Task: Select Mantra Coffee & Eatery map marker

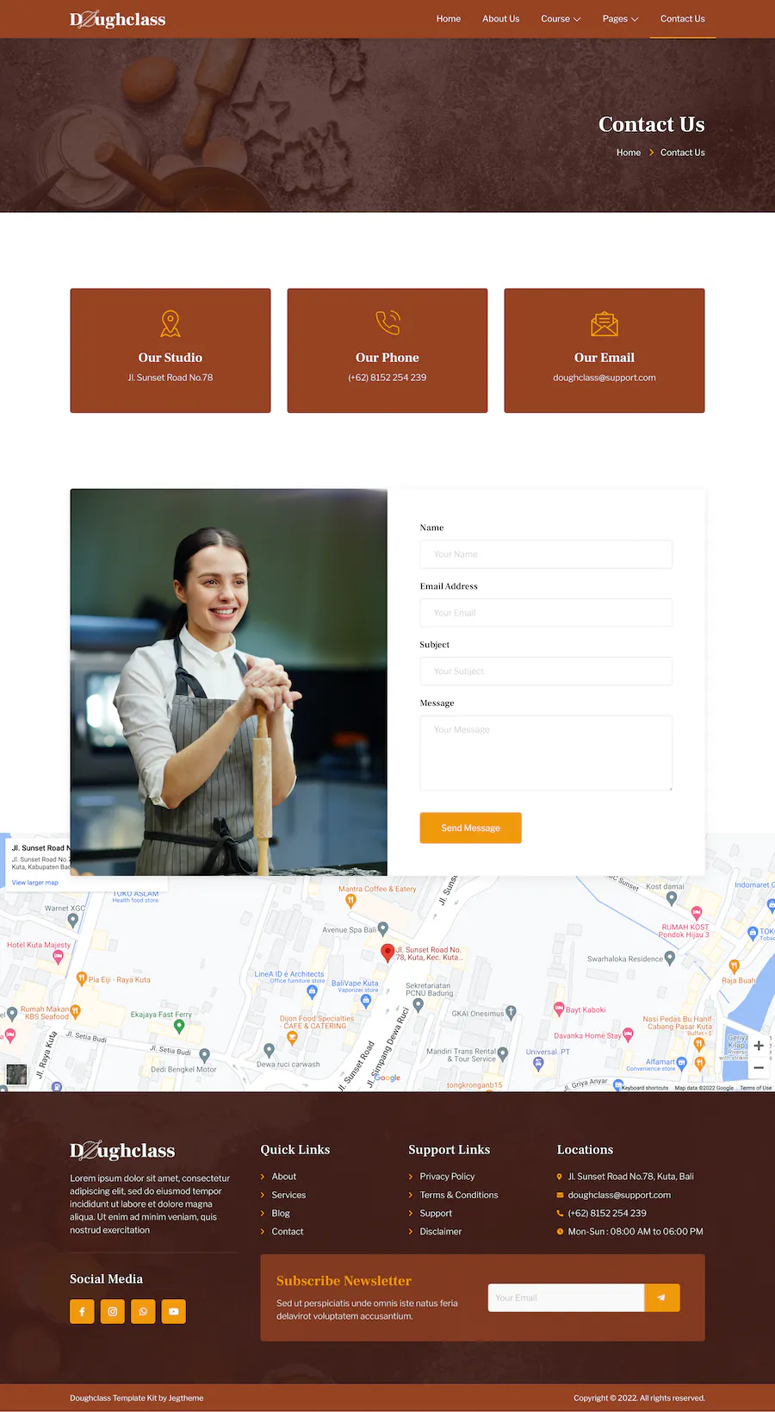Action: pyautogui.click(x=350, y=901)
